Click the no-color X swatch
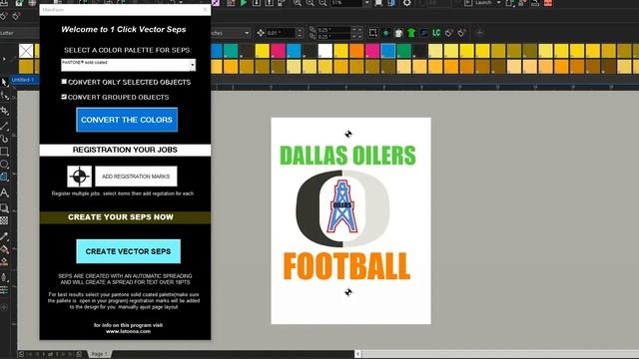Image resolution: width=639 pixels, height=359 pixels. click(x=26, y=51)
